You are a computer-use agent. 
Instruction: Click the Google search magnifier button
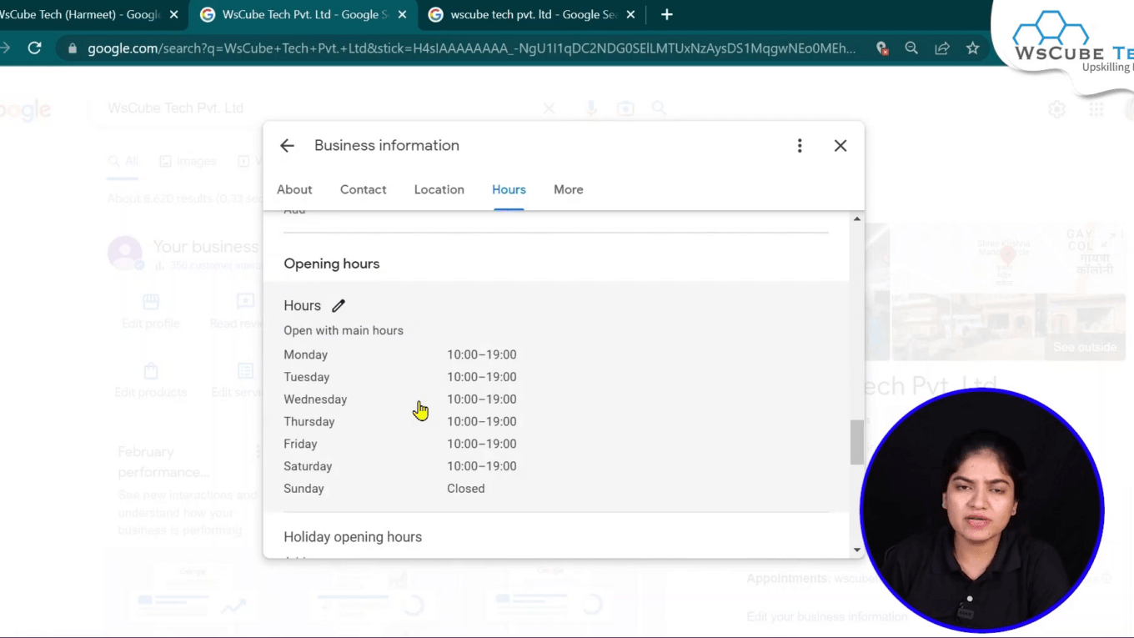(x=659, y=108)
